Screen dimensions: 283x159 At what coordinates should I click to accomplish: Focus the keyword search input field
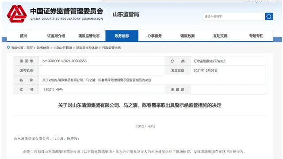pos(234,17)
